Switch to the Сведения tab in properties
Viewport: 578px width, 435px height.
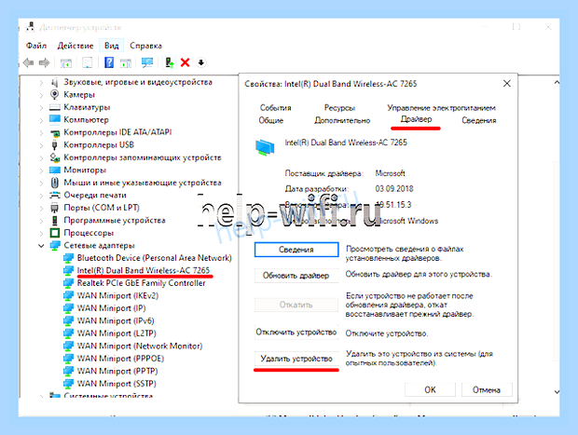pos(479,120)
